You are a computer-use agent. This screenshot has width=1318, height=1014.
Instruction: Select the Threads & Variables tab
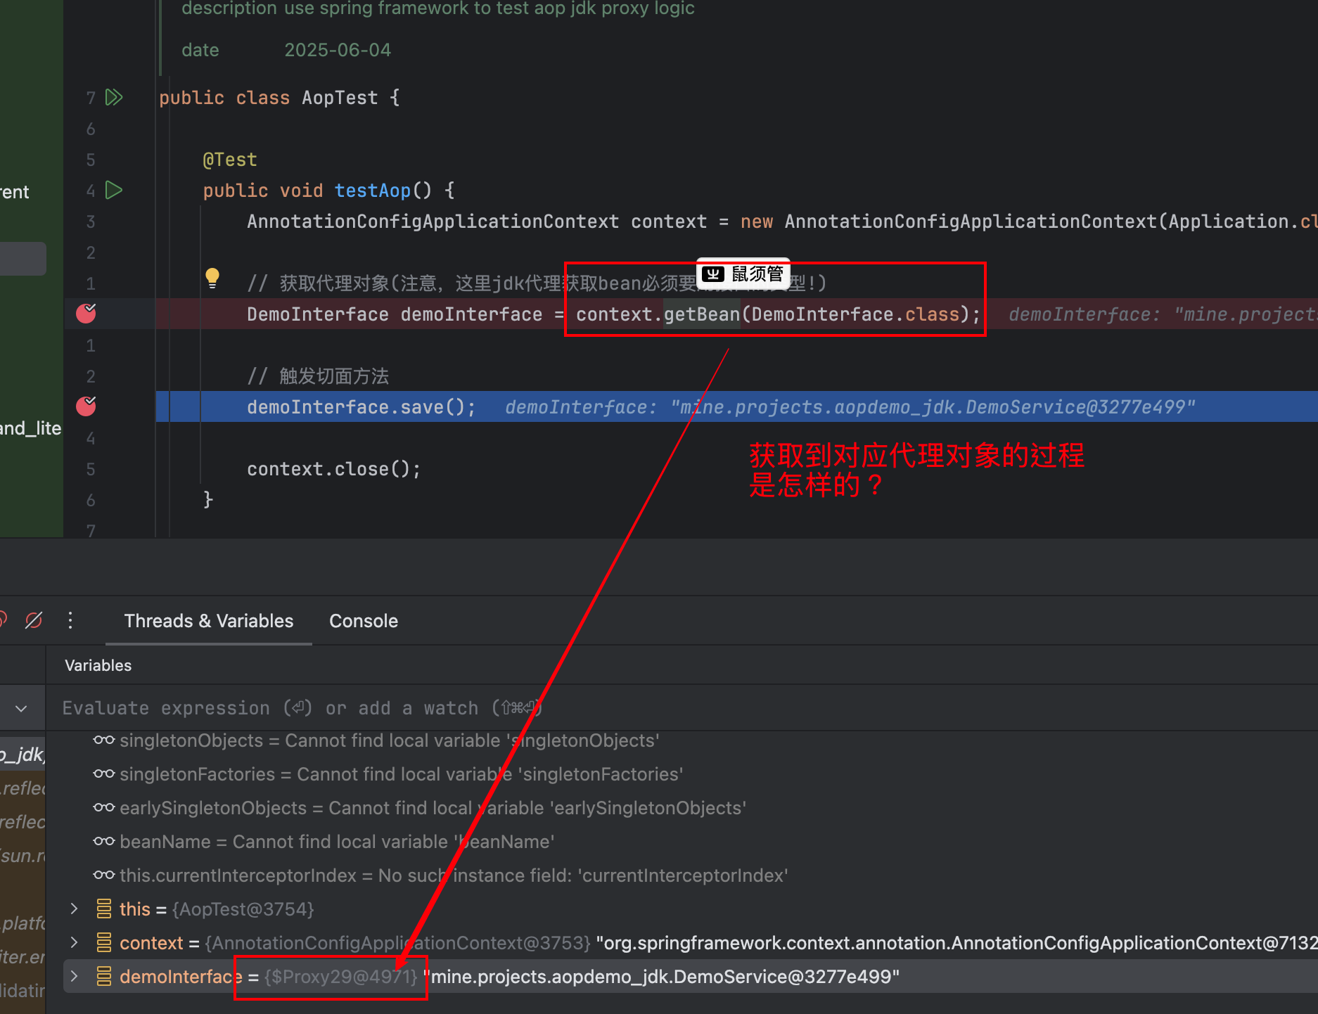coord(208,621)
